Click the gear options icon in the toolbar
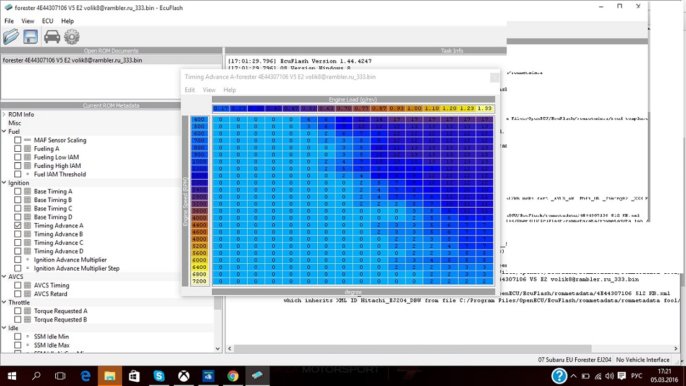The width and height of the screenshot is (686, 386). pos(72,37)
